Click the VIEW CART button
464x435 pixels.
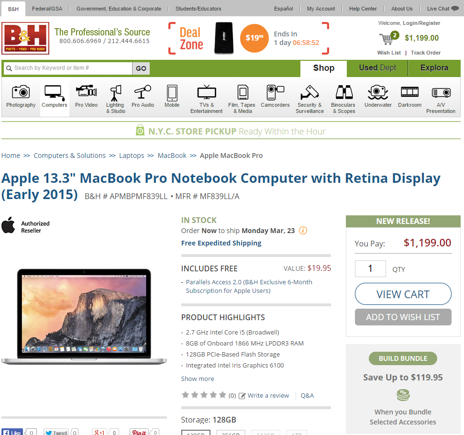403,294
